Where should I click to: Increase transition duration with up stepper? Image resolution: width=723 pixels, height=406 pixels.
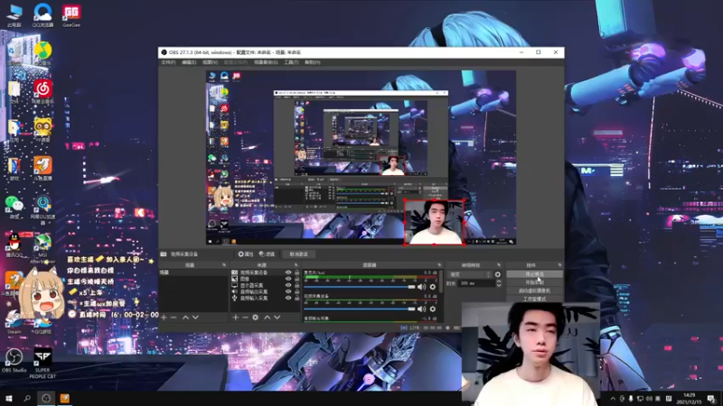[x=499, y=281]
